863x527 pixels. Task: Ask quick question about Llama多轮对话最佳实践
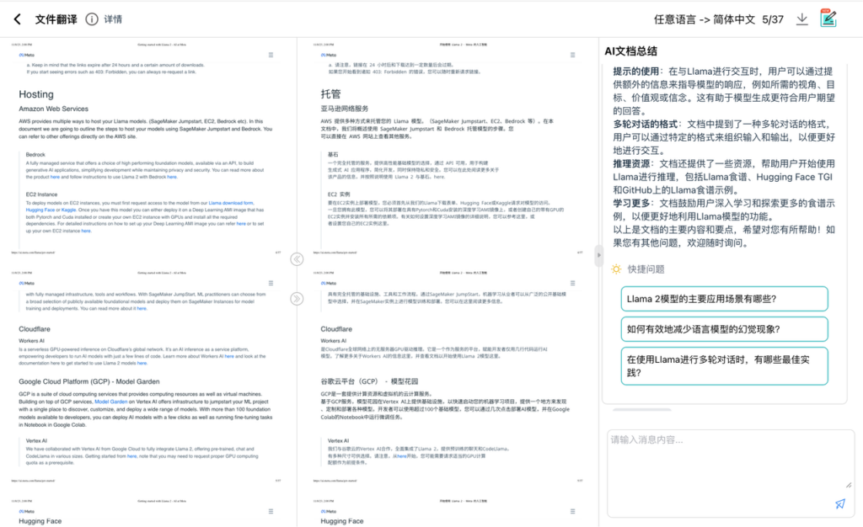pyautogui.click(x=724, y=366)
